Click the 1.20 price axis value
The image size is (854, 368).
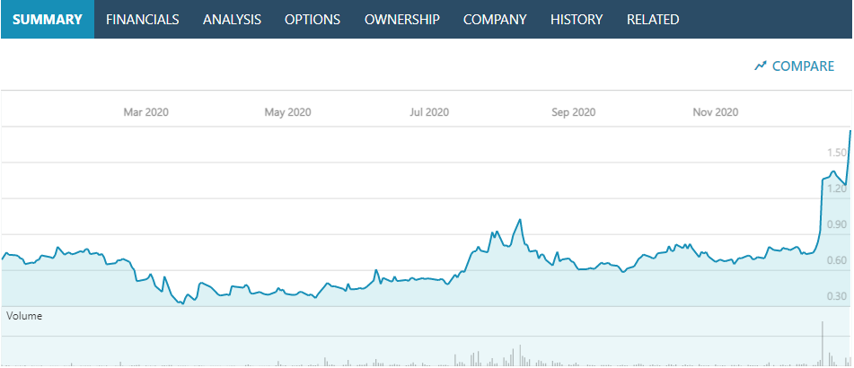tap(837, 188)
